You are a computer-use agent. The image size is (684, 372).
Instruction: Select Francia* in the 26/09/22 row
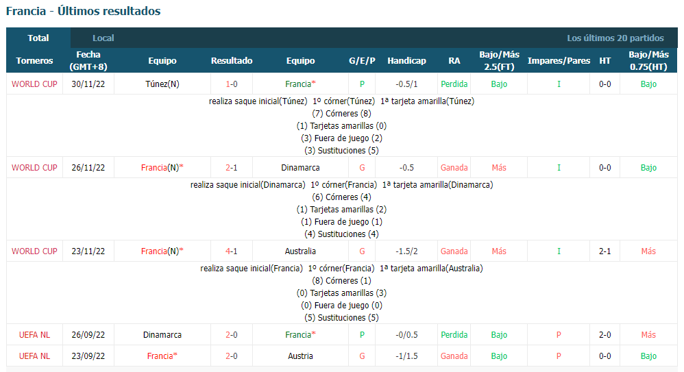tap(301, 335)
